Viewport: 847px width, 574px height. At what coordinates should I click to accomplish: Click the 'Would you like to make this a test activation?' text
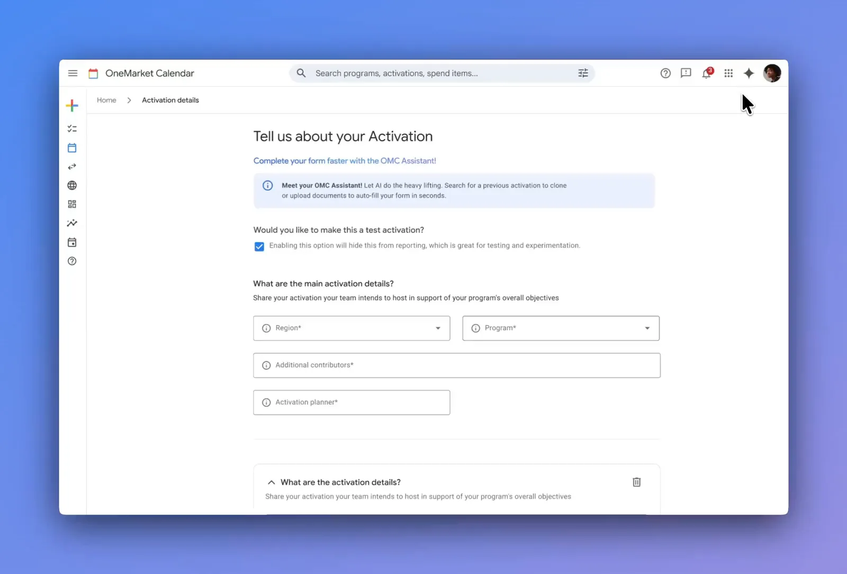[339, 230]
